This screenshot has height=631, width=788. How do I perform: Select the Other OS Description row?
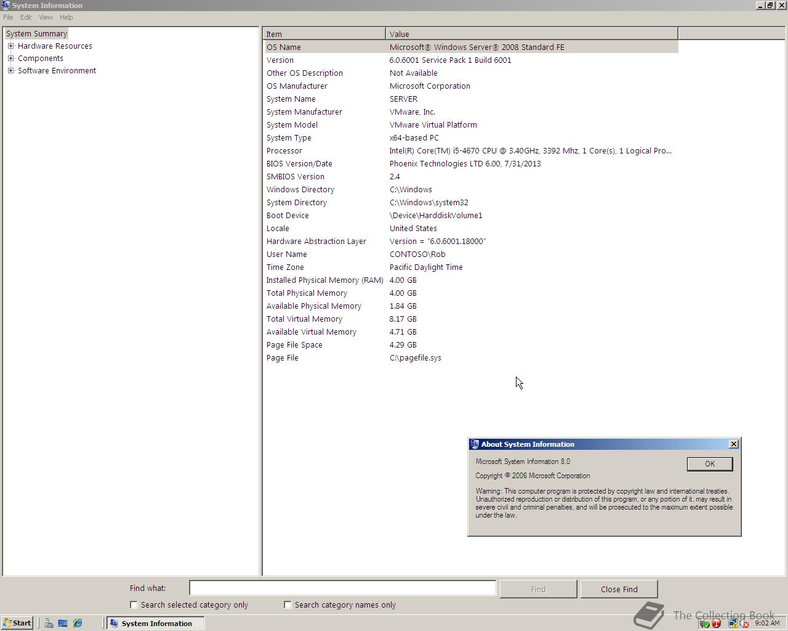pyautogui.click(x=471, y=73)
